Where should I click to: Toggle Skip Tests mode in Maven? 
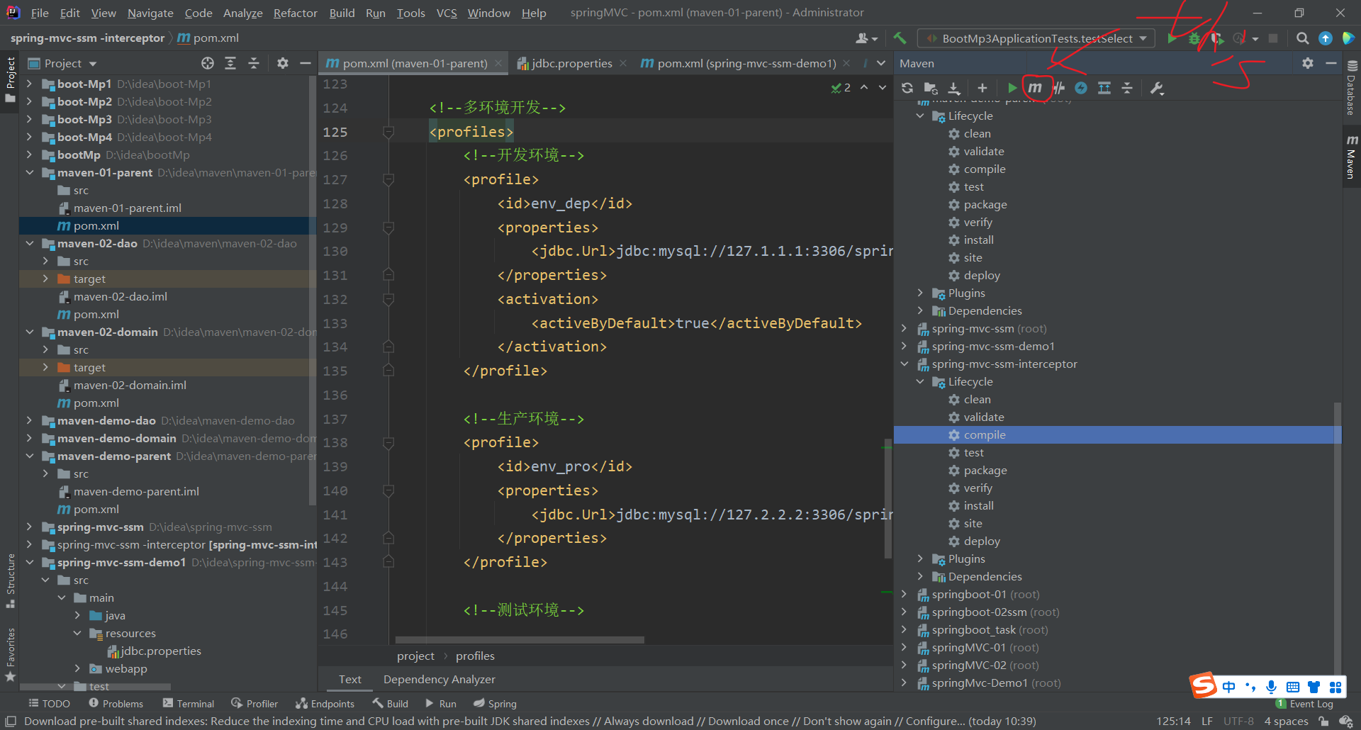1081,88
